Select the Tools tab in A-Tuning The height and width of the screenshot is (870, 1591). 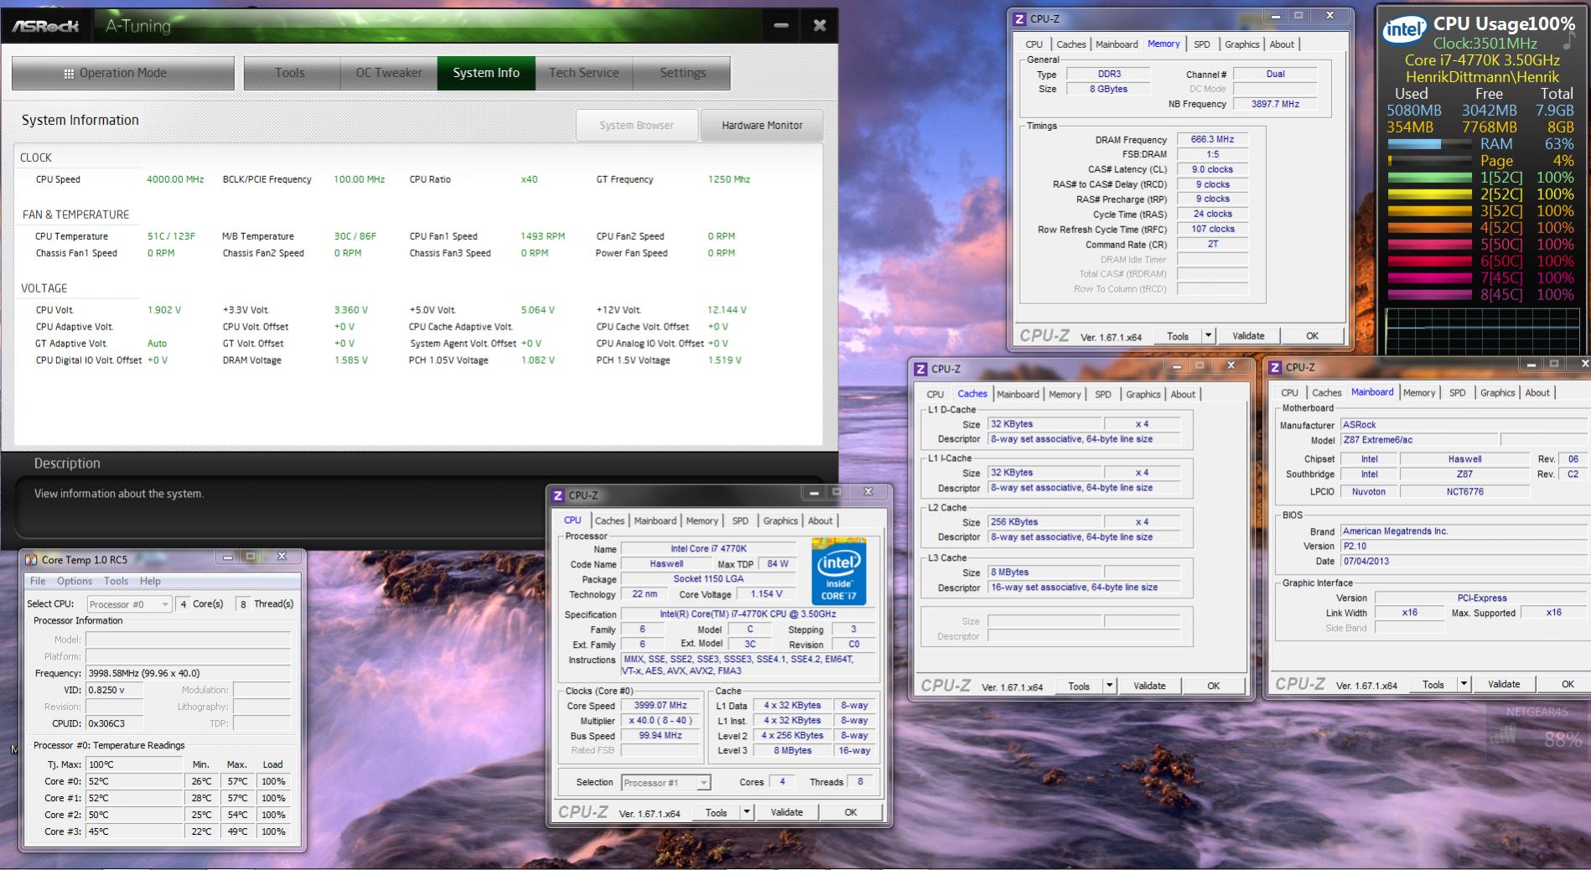(x=290, y=74)
